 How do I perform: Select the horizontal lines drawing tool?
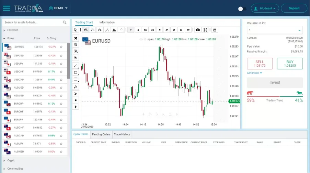[x=76, y=79]
